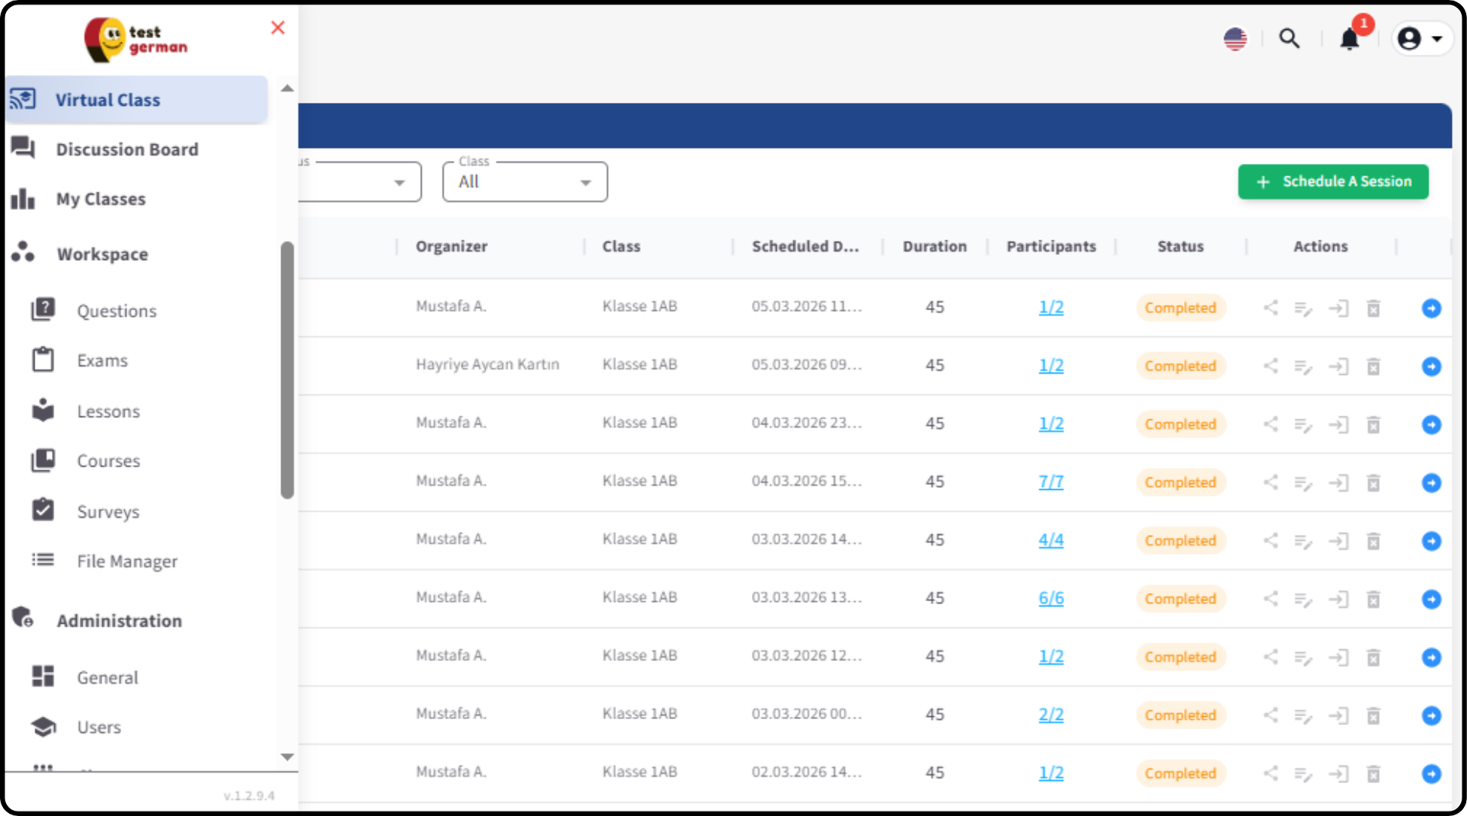Click the sidebar vertical scrollbar thumb
Image resolution: width=1467 pixels, height=816 pixels.
coord(287,369)
